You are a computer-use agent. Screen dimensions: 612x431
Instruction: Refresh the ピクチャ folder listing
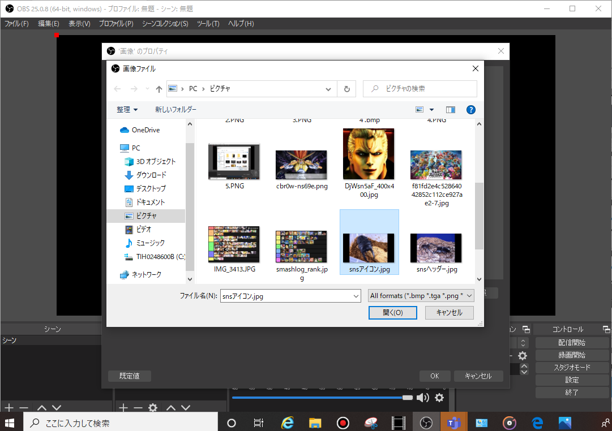(346, 89)
